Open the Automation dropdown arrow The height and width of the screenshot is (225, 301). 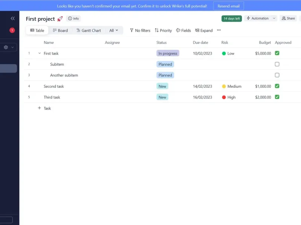pos(274,18)
